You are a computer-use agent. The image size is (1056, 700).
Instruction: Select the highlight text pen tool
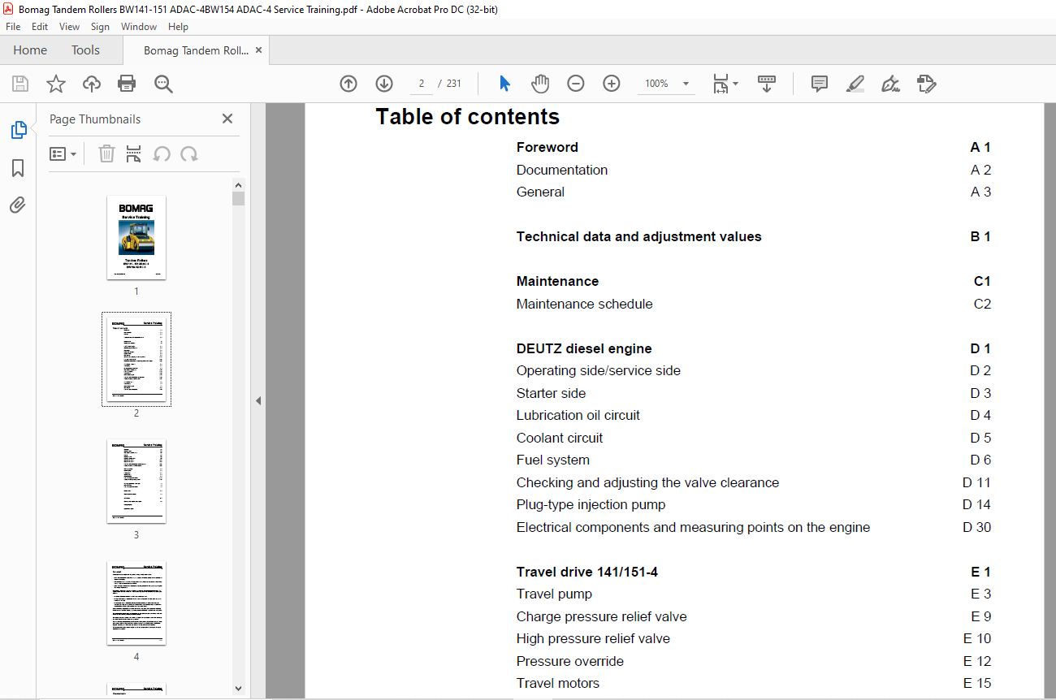pos(855,84)
